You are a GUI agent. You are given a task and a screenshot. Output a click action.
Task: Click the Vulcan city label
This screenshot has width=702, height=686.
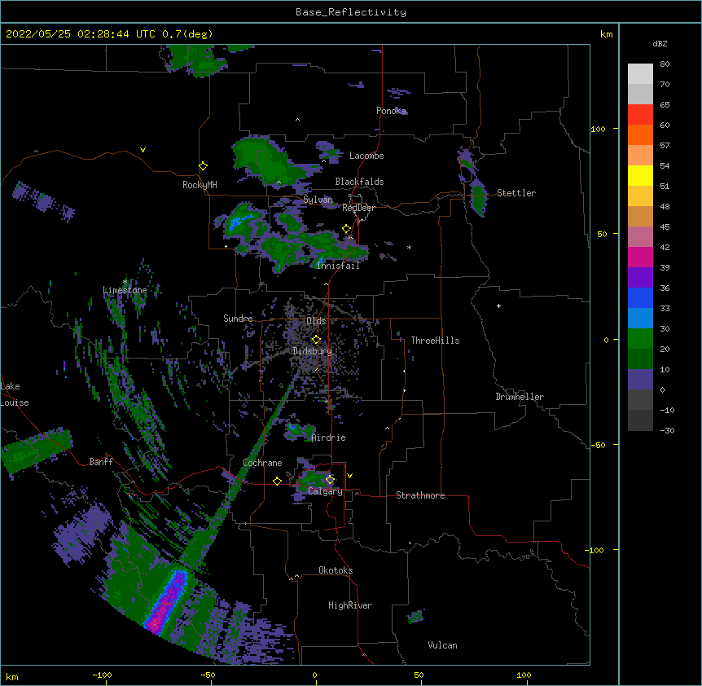[442, 645]
